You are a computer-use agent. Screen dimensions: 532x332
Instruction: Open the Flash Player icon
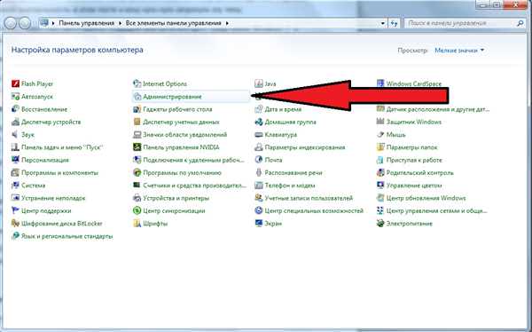(x=15, y=83)
